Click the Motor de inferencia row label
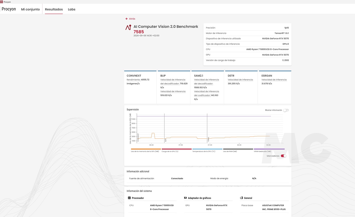The width and height of the screenshot is (355, 217). pos(216,33)
